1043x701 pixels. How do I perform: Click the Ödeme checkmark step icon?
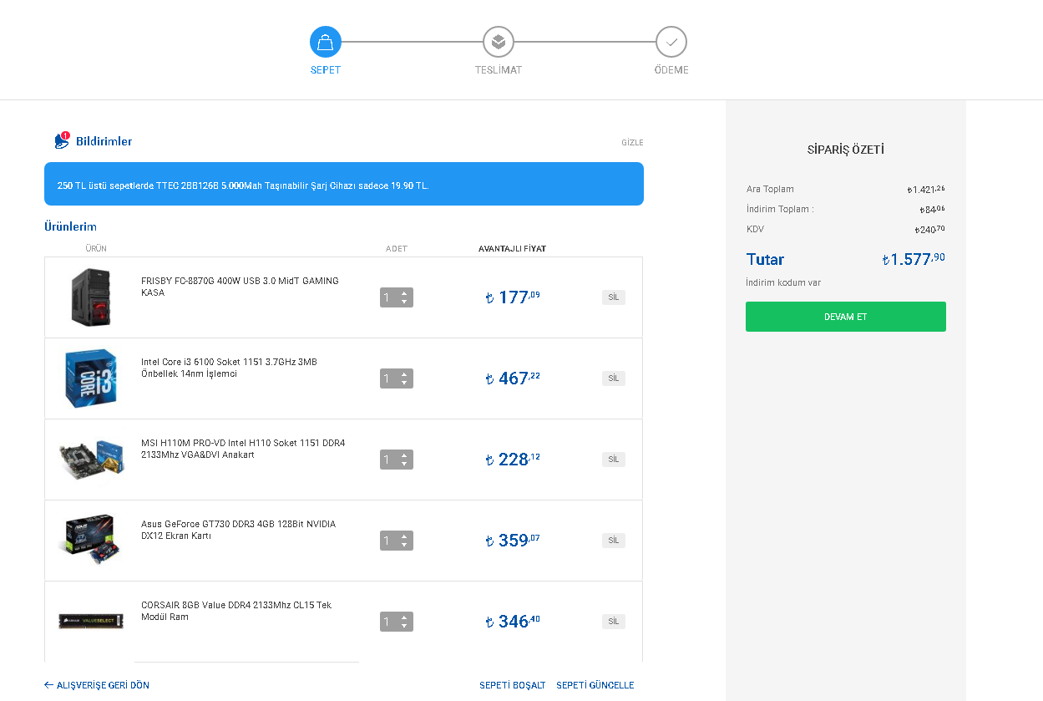(x=671, y=42)
